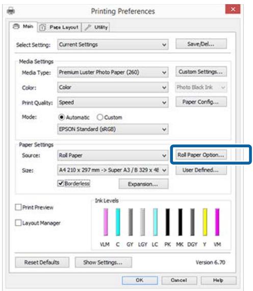Click the Paper Config... button
The width and height of the screenshot is (253, 291).
pos(201,102)
